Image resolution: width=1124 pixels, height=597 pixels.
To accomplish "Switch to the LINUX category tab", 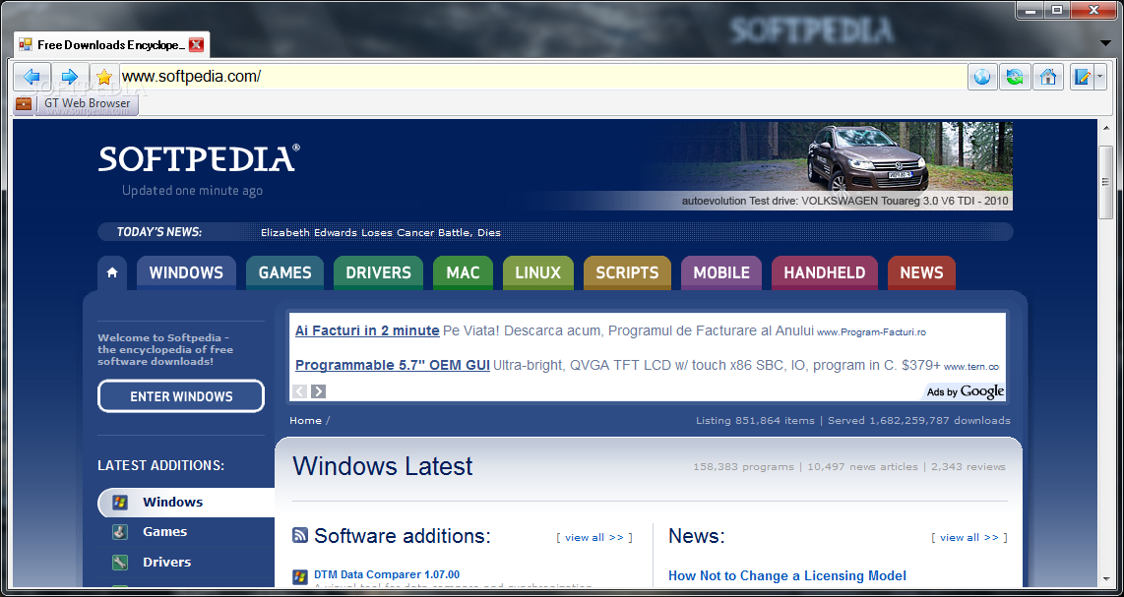I will click(x=538, y=273).
